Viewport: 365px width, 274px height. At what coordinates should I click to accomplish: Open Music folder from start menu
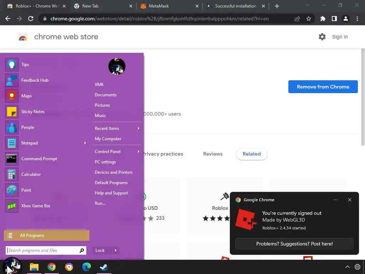100,116
